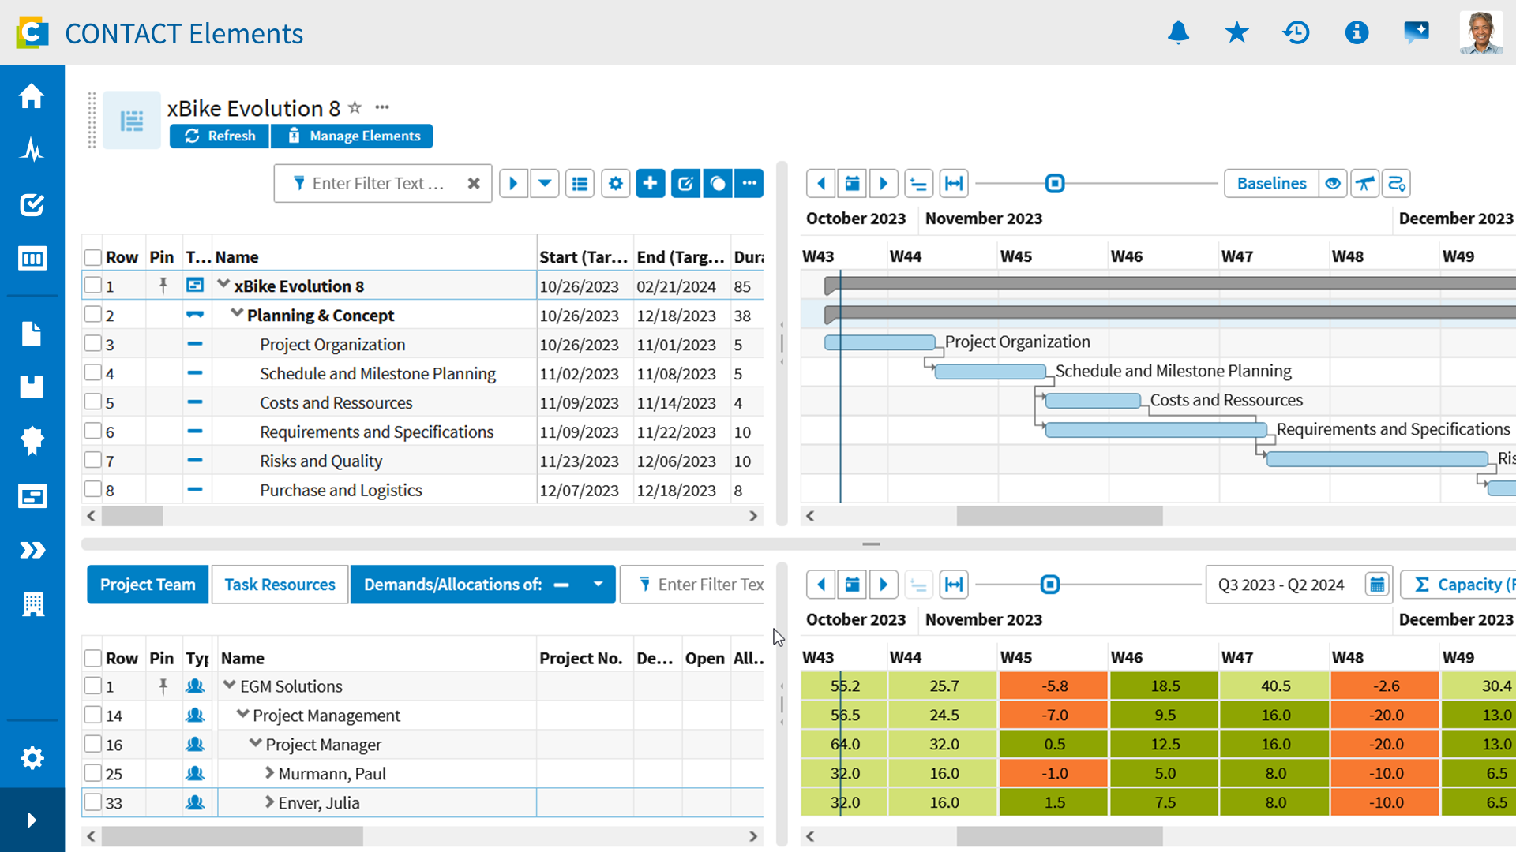
Task: Open table settings gear icon
Action: 616,183
